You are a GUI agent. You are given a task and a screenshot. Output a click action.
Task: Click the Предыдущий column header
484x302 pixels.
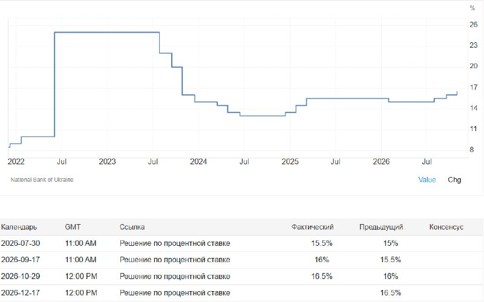pyautogui.click(x=381, y=227)
